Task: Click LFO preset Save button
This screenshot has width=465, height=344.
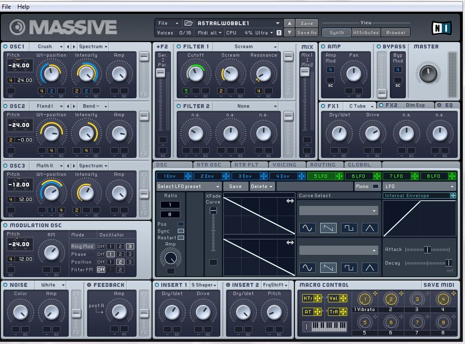Action: pyautogui.click(x=235, y=186)
